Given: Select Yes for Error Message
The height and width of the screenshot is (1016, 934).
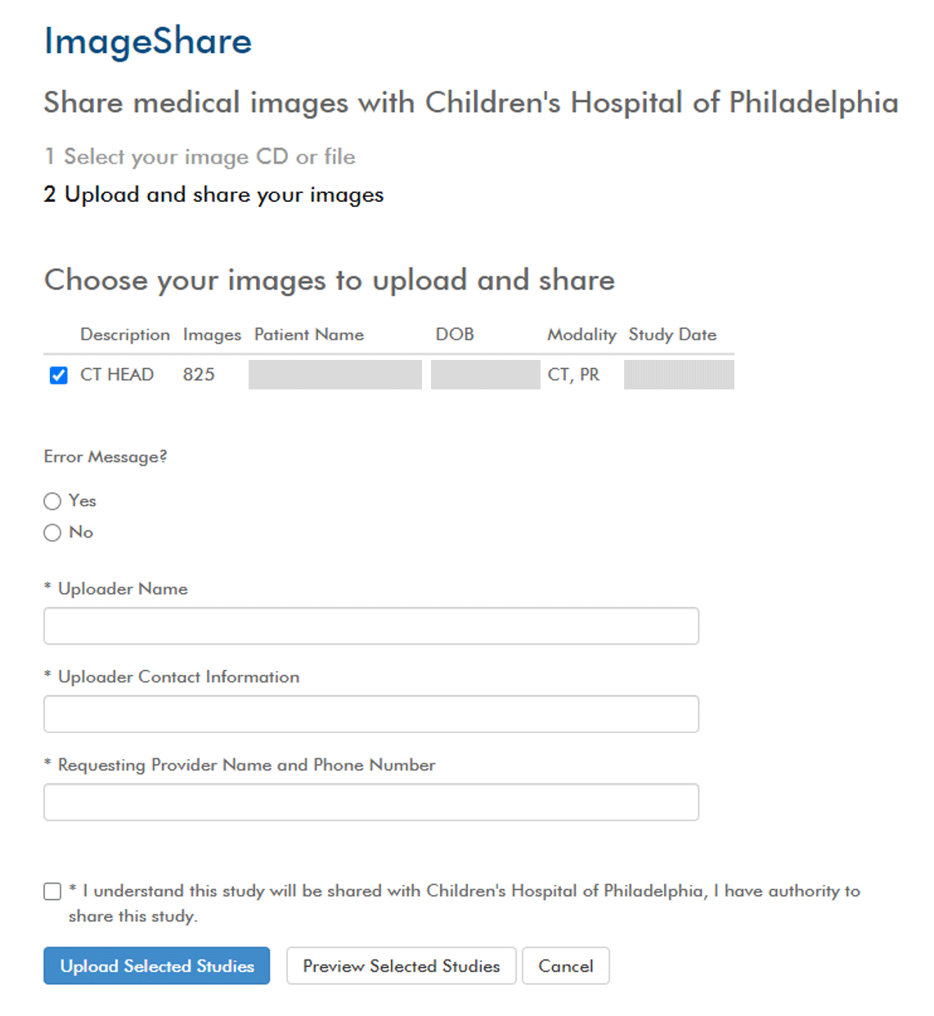Looking at the screenshot, I should (x=52, y=501).
